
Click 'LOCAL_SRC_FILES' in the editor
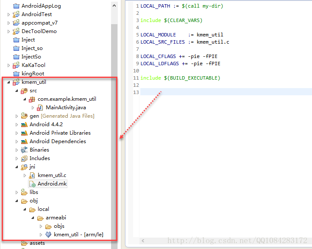coord(162,42)
